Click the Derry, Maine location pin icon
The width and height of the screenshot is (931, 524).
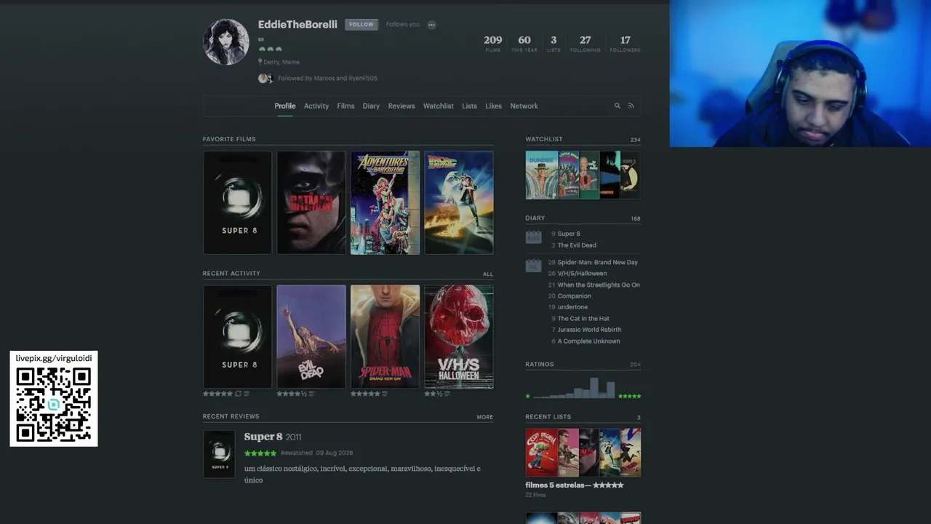(260, 62)
